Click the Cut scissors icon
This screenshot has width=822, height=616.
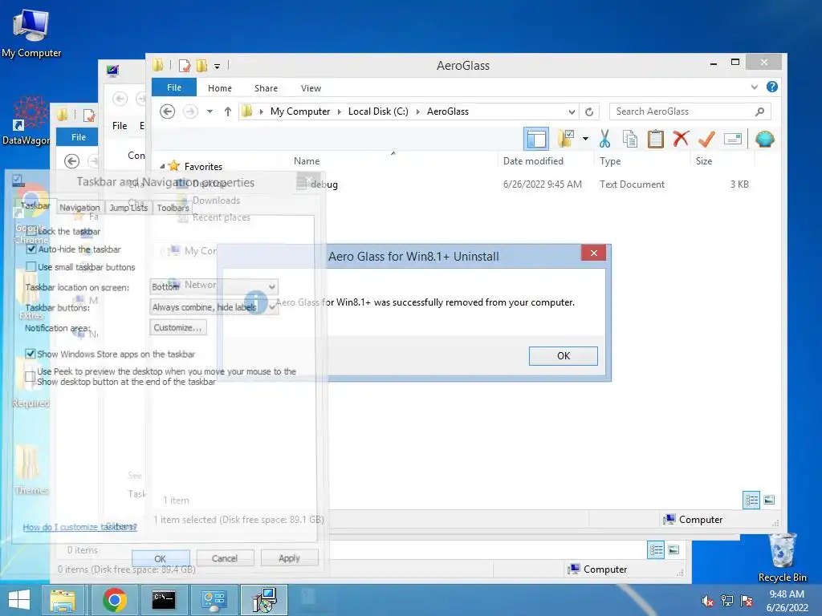click(604, 139)
